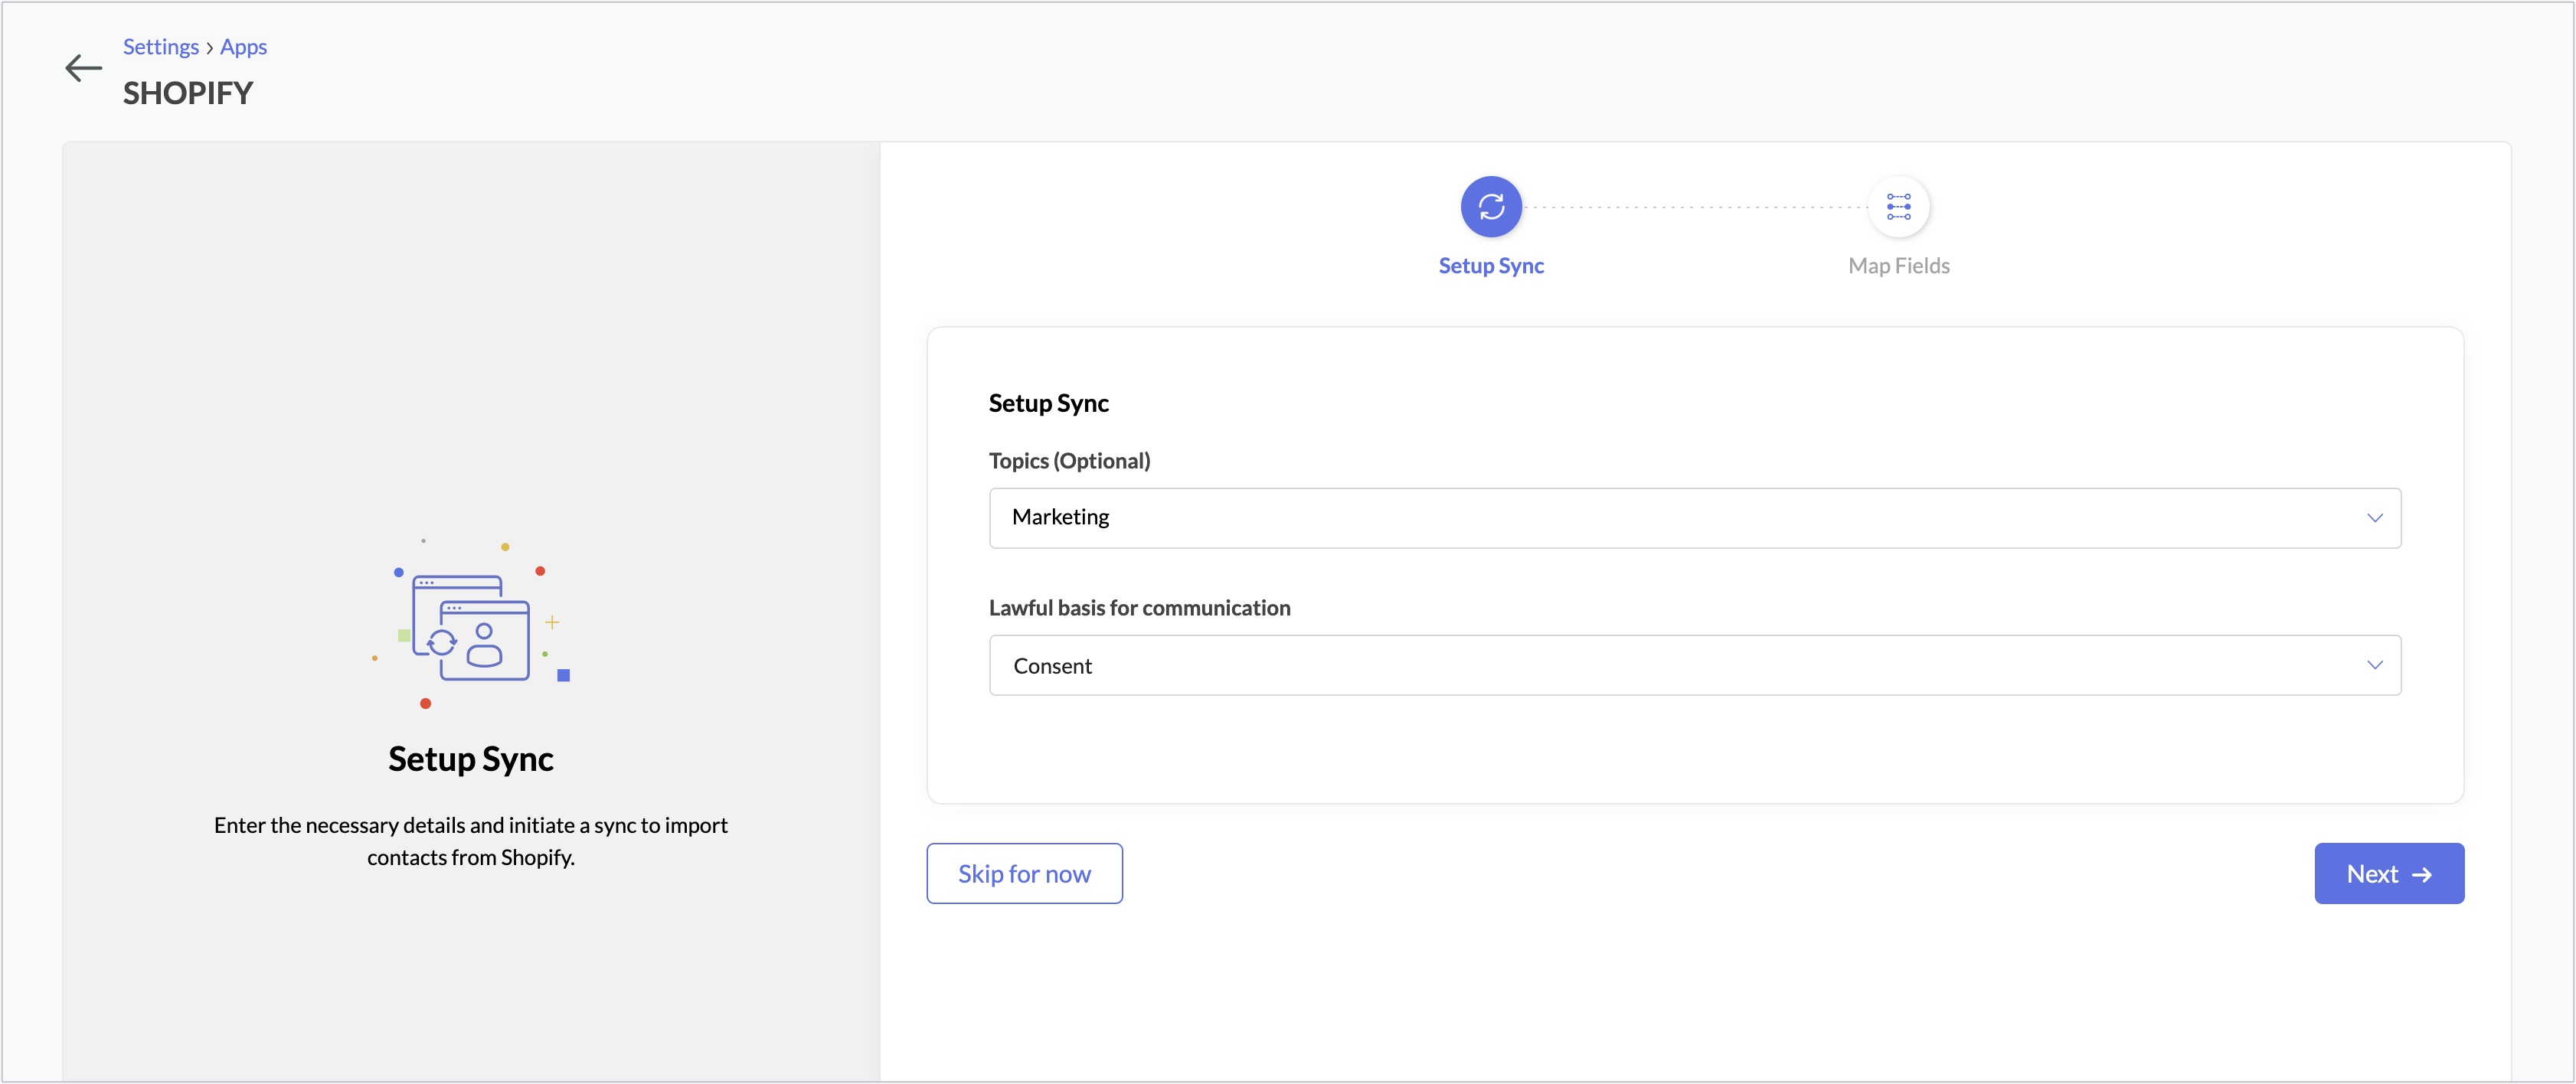Click the Setup Sync illustration graphic

470,624
